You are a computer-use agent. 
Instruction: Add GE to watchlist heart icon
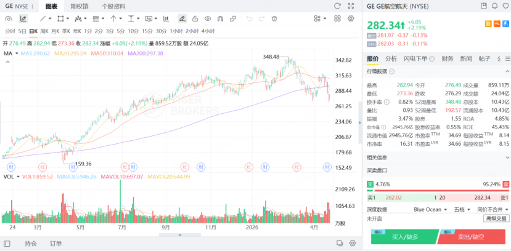click(505, 6)
